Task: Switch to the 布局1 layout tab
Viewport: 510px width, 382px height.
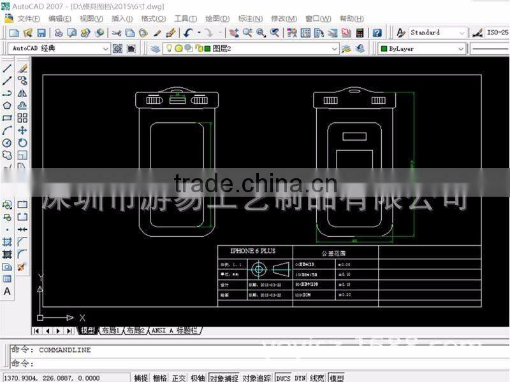Action: (x=110, y=330)
